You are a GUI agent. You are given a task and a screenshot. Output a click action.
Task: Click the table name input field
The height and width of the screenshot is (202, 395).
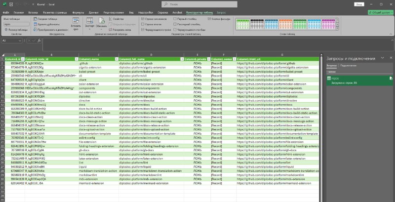click(16, 24)
